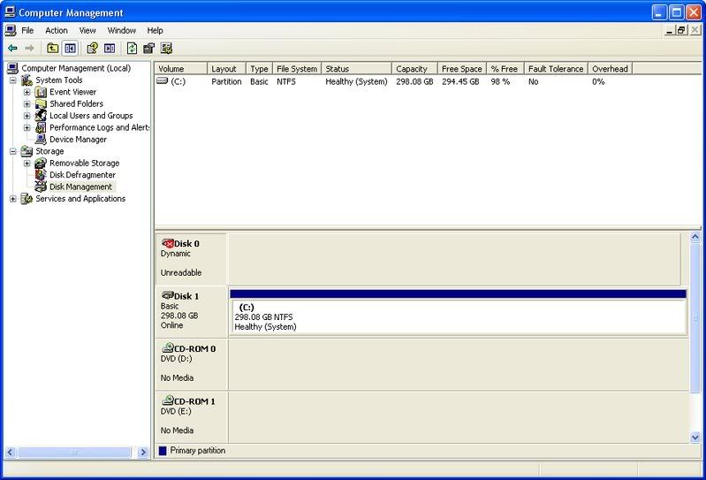Click the Device Manager icon

click(x=41, y=139)
